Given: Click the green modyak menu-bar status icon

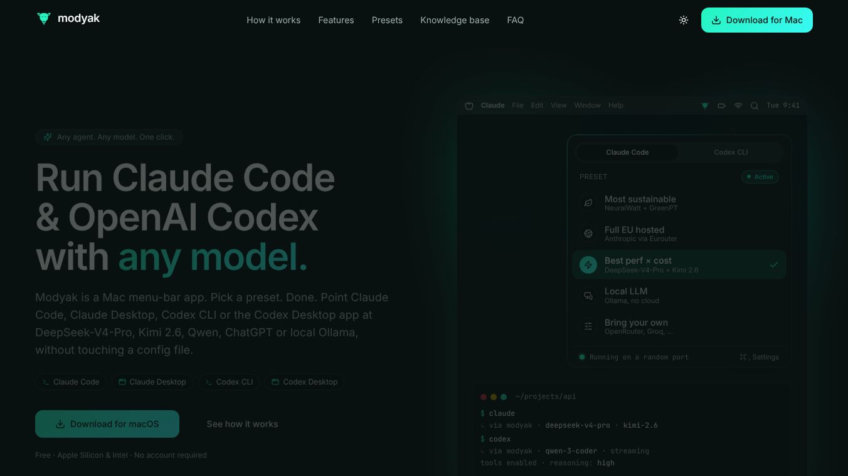Looking at the screenshot, I should point(705,106).
